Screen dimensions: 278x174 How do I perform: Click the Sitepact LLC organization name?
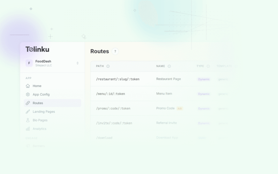pyautogui.click(x=43, y=65)
